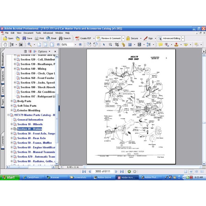Go to last page
Screen dimensions: 206x206
pos(122,171)
